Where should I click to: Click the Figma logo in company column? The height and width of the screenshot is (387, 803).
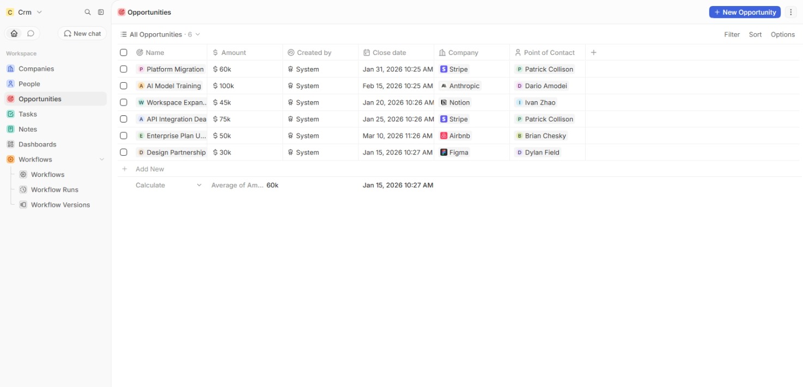pyautogui.click(x=443, y=152)
